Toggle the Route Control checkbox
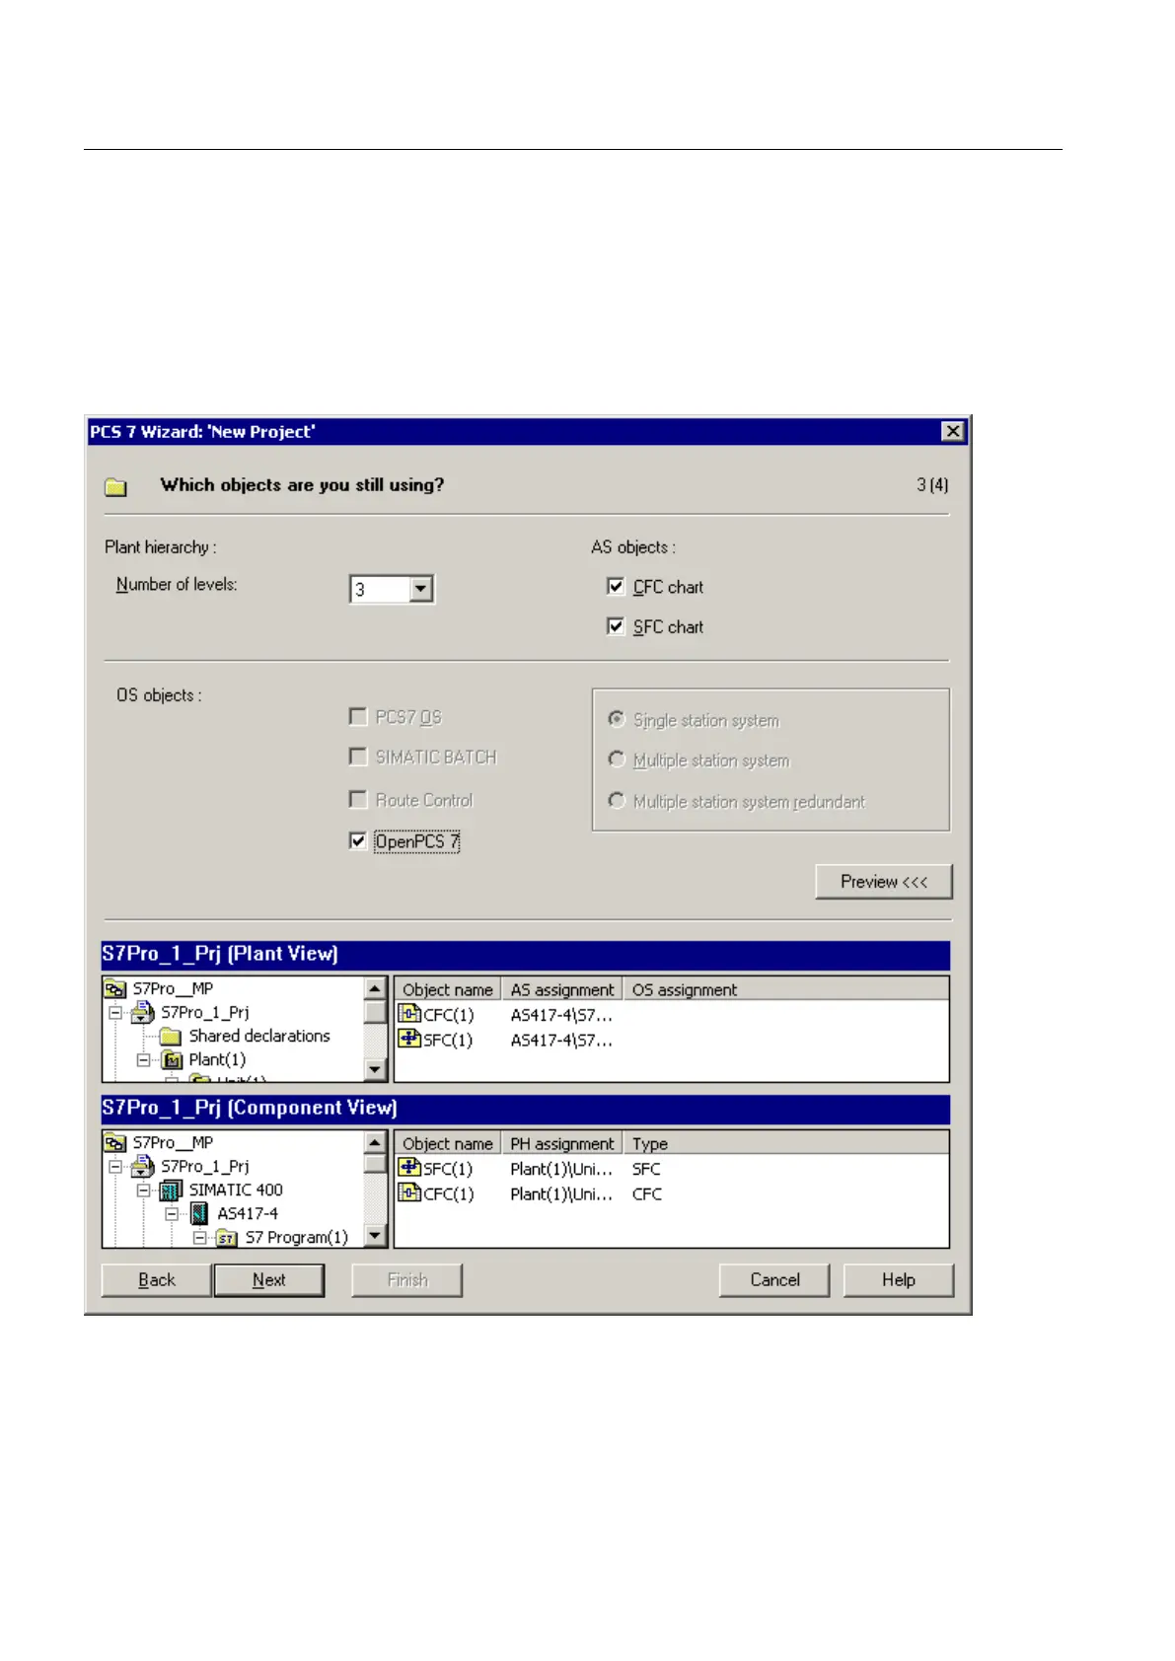This screenshot has width=1175, height=1661. pyautogui.click(x=358, y=799)
